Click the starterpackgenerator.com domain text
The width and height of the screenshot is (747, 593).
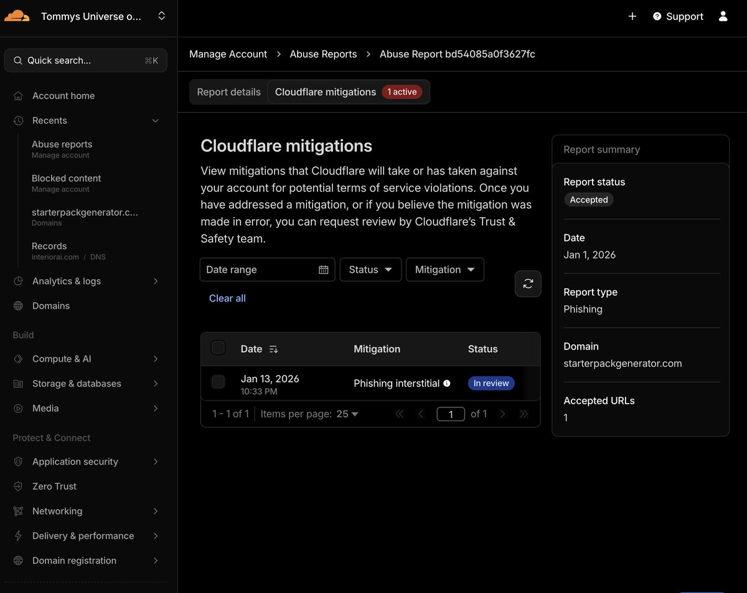coord(622,364)
